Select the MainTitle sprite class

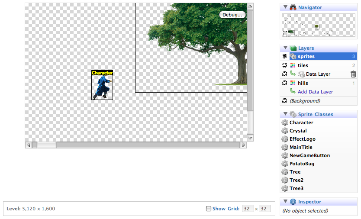[301, 147]
